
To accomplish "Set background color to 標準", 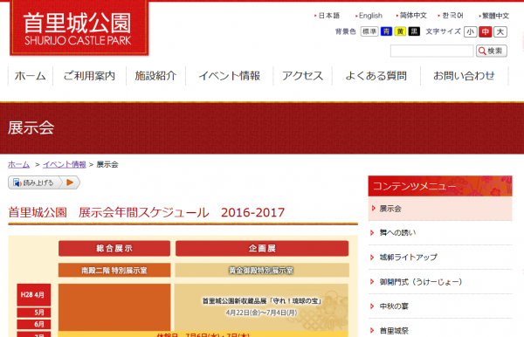I will click(369, 31).
